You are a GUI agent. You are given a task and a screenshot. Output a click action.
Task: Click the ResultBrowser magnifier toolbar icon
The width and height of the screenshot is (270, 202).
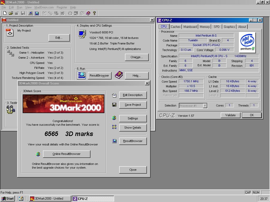click(x=37, y=13)
